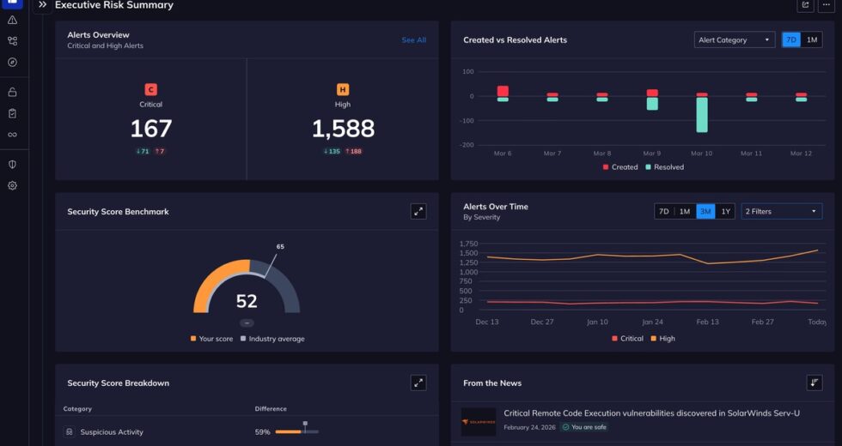Click the February 24, 2026 news date
Screen dimensions: 842x446
pos(529,427)
